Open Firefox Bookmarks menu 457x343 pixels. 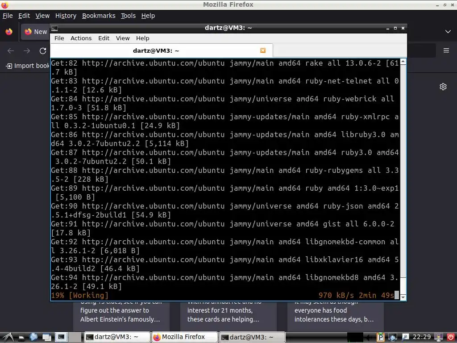99,16
